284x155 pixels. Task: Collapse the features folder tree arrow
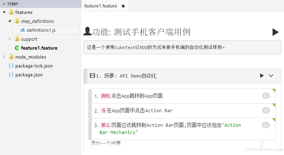coord(4,12)
